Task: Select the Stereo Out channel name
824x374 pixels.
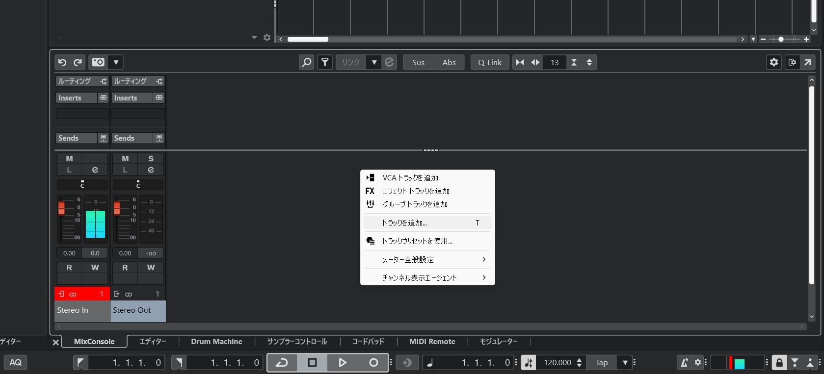Action: click(138, 310)
